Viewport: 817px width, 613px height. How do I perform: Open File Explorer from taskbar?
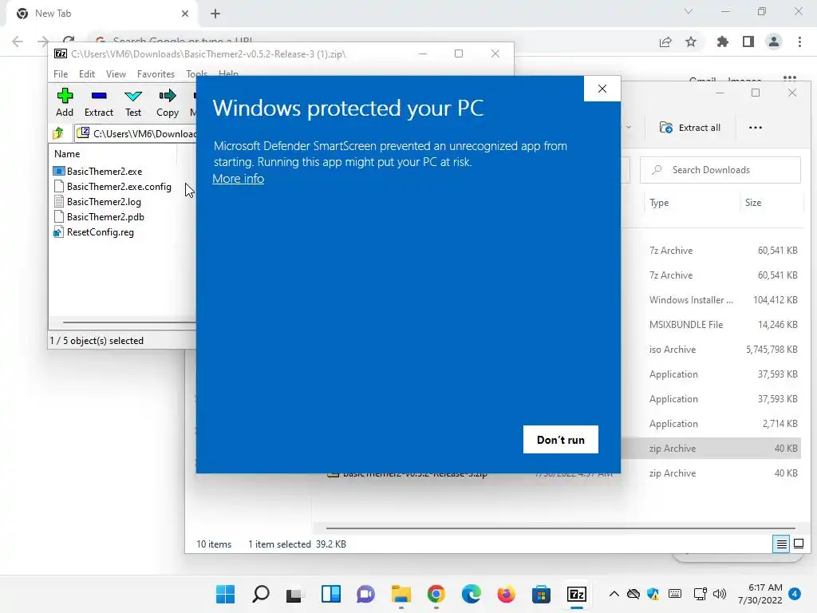401,594
